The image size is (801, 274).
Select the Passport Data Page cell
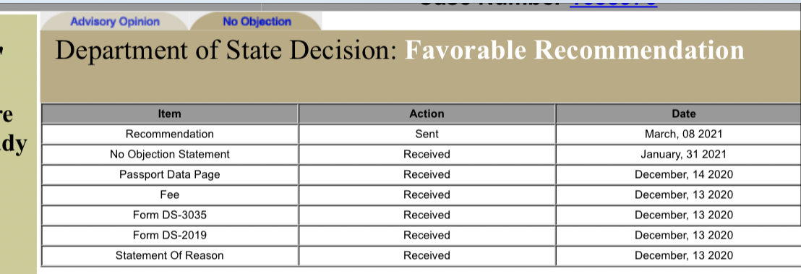(x=170, y=174)
